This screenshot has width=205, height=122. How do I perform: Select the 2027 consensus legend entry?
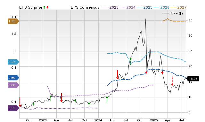(x=178, y=7)
